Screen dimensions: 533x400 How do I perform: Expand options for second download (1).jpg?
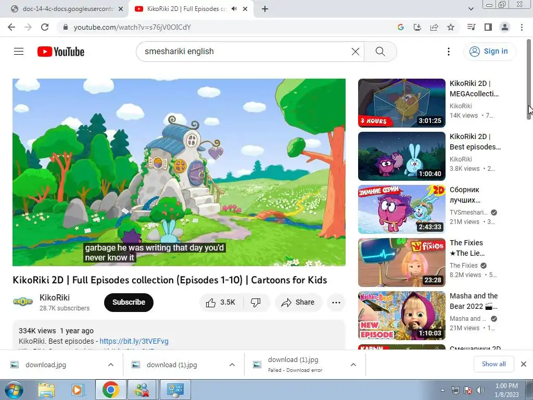[x=232, y=365]
